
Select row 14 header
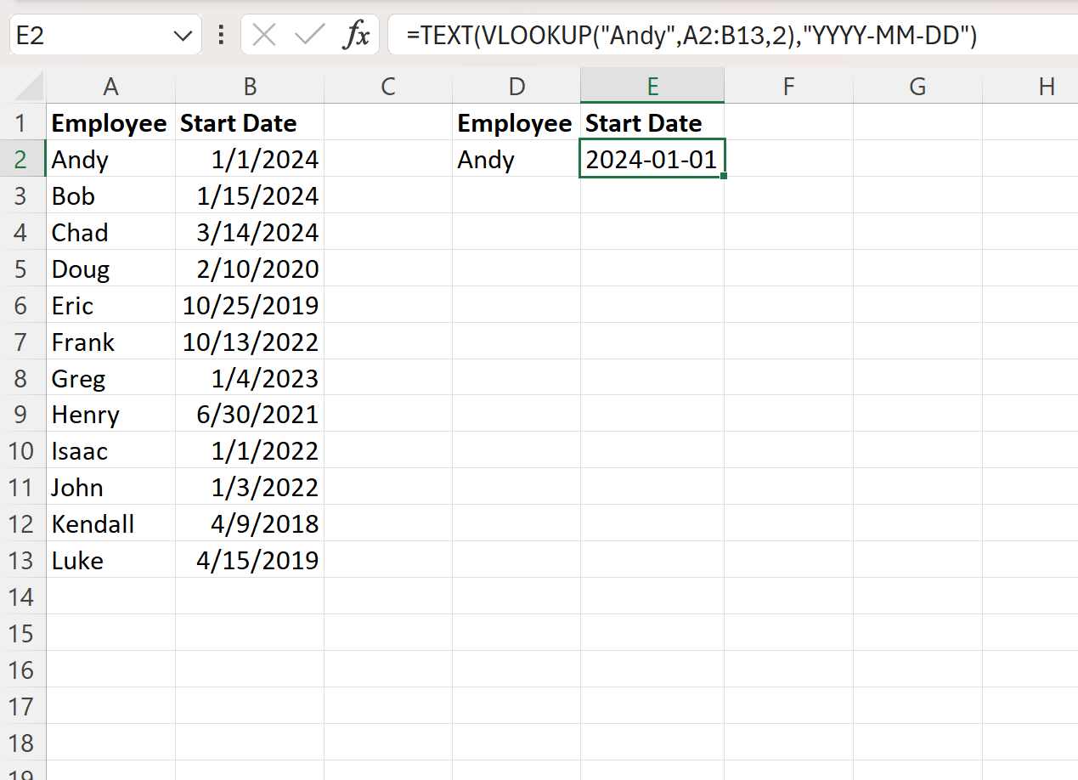tap(23, 597)
